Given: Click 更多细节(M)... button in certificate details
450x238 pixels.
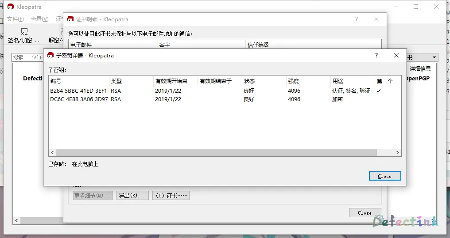Looking at the screenshot, I should pyautogui.click(x=93, y=196).
